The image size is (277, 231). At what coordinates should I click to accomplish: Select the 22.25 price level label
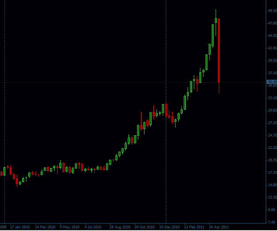pyautogui.click(x=272, y=148)
